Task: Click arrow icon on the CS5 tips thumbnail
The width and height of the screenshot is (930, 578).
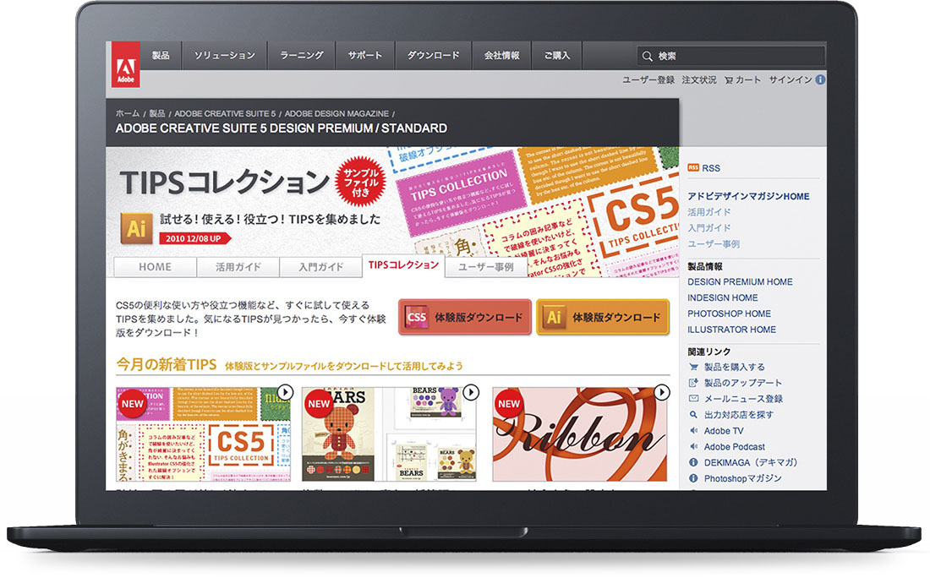Action: tap(285, 392)
